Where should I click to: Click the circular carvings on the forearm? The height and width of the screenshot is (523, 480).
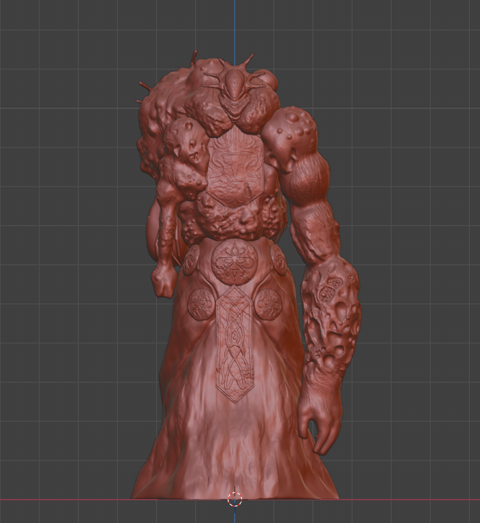[328, 289]
